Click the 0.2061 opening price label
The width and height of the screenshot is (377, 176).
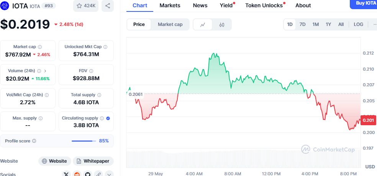click(135, 94)
